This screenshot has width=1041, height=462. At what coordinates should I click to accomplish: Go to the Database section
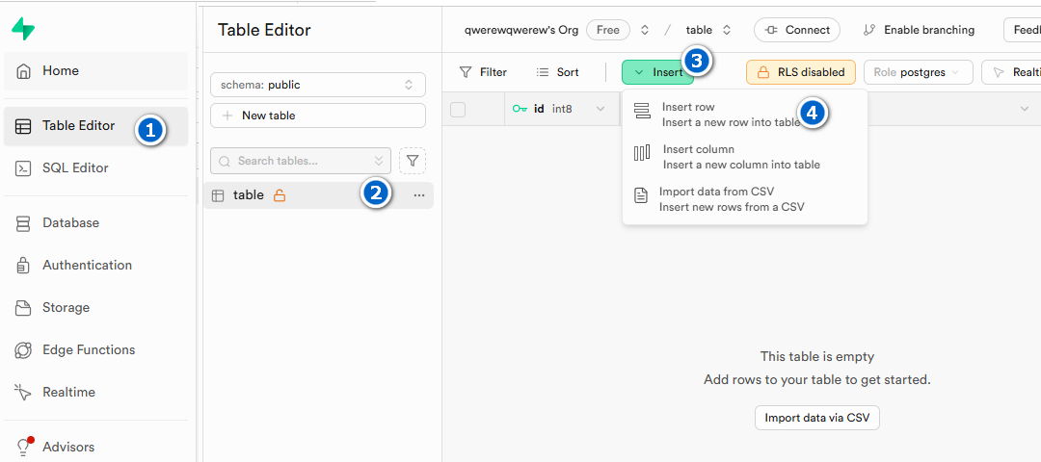pyautogui.click(x=70, y=223)
